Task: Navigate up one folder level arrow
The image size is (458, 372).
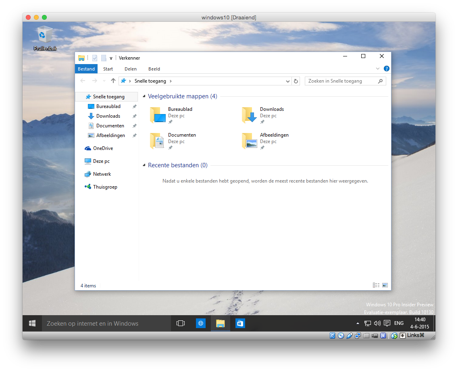Action: 113,81
